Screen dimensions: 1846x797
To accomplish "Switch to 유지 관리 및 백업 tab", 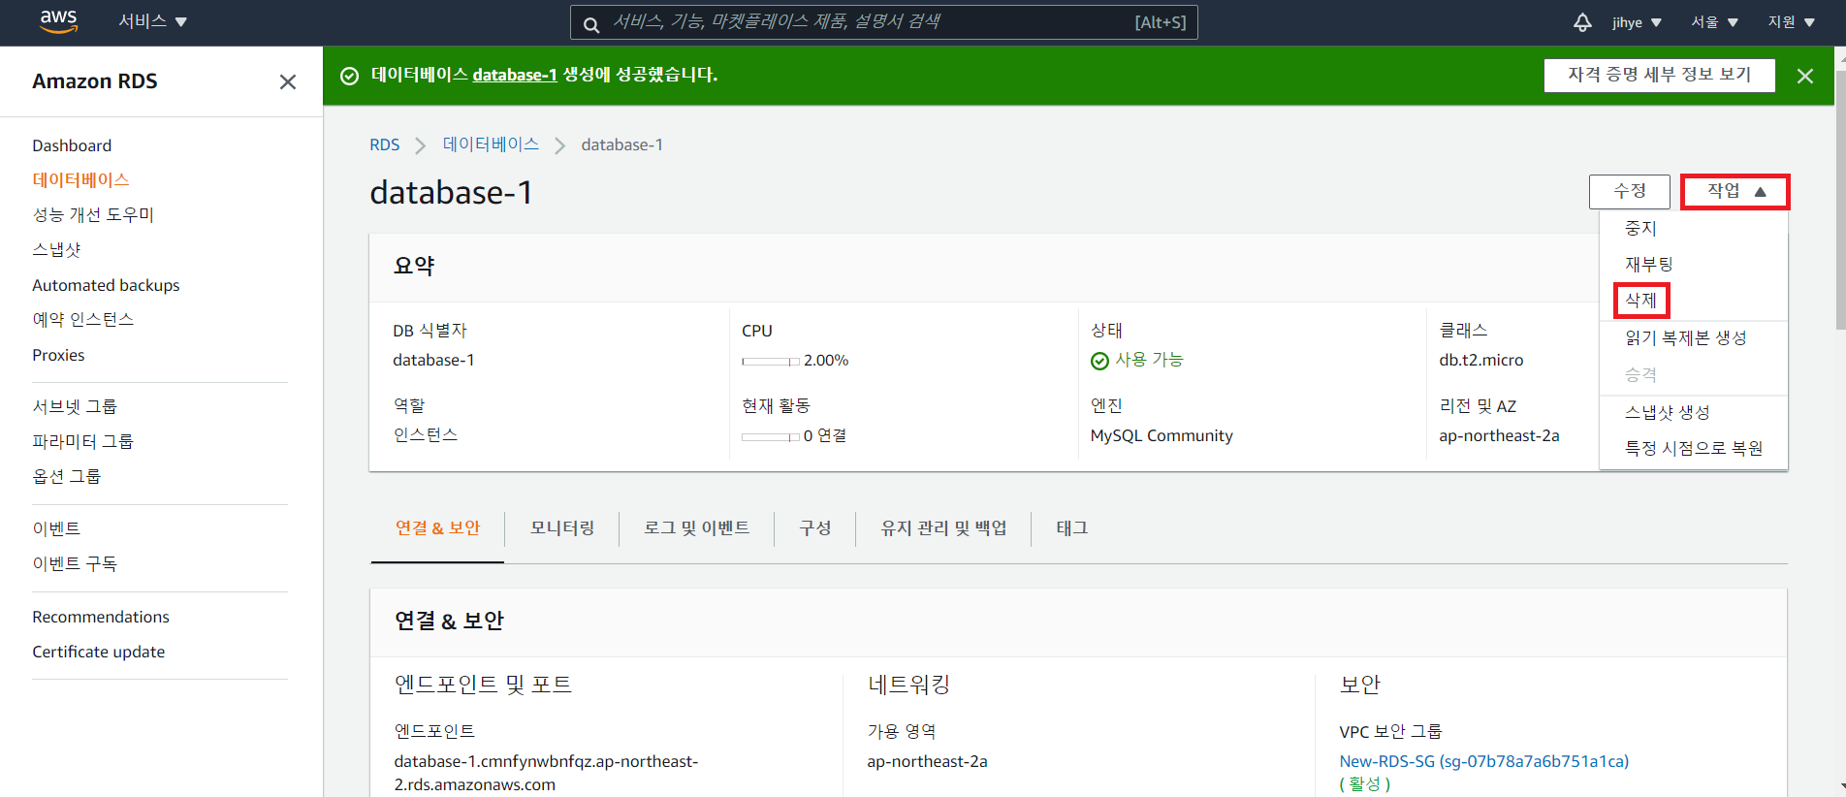I will [x=943, y=528].
